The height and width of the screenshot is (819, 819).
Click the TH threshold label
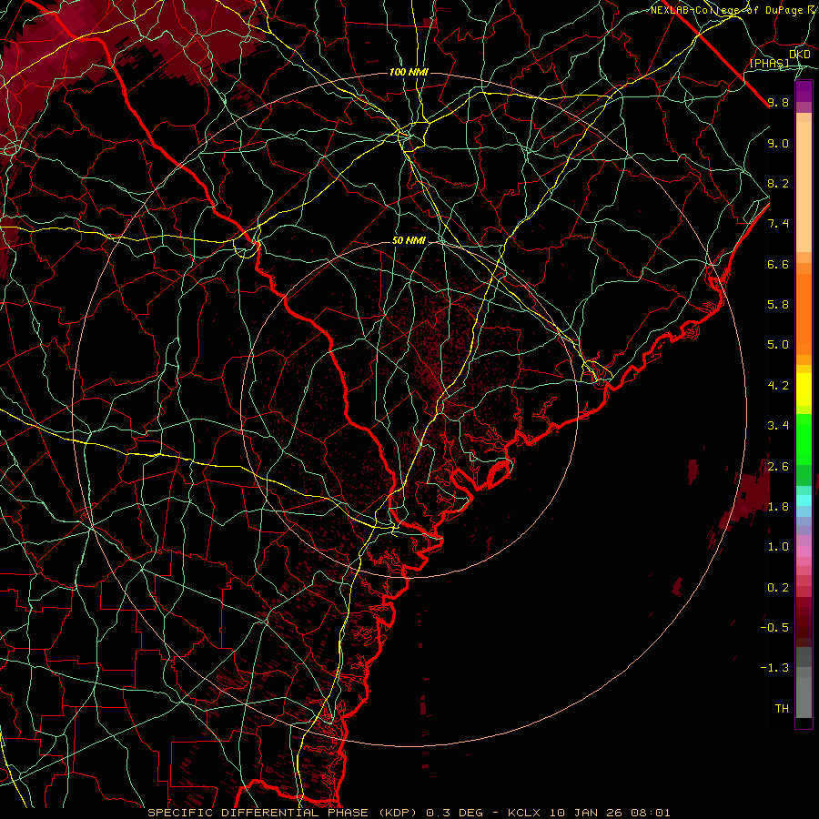[x=782, y=709]
